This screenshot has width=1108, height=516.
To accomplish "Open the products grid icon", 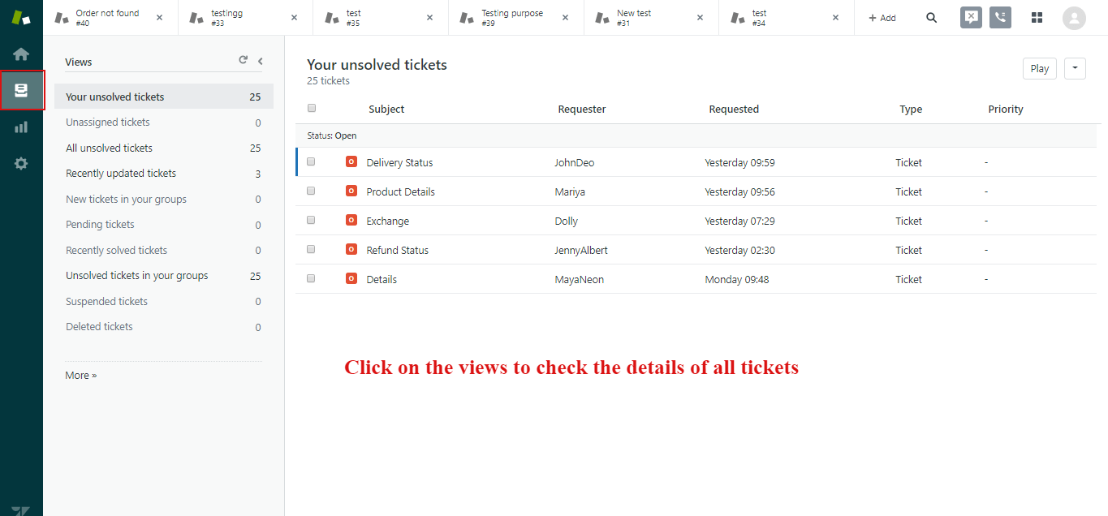I will (x=1037, y=18).
